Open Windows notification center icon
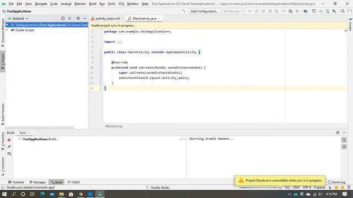353x198 pixels. (344, 194)
